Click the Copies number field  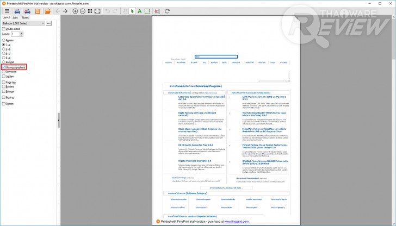(15, 34)
